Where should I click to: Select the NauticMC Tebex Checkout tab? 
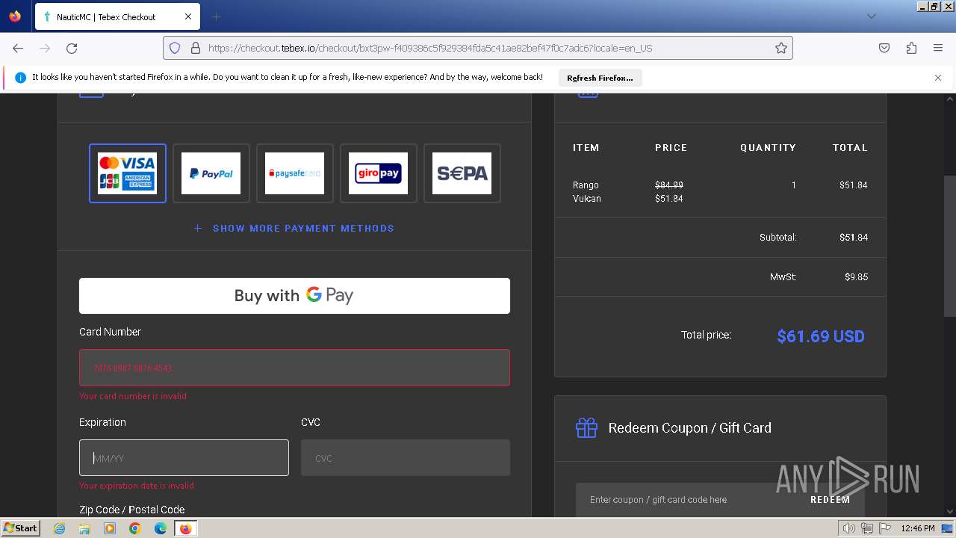click(117, 16)
